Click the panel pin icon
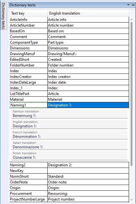The image size is (136, 204). point(133,5)
